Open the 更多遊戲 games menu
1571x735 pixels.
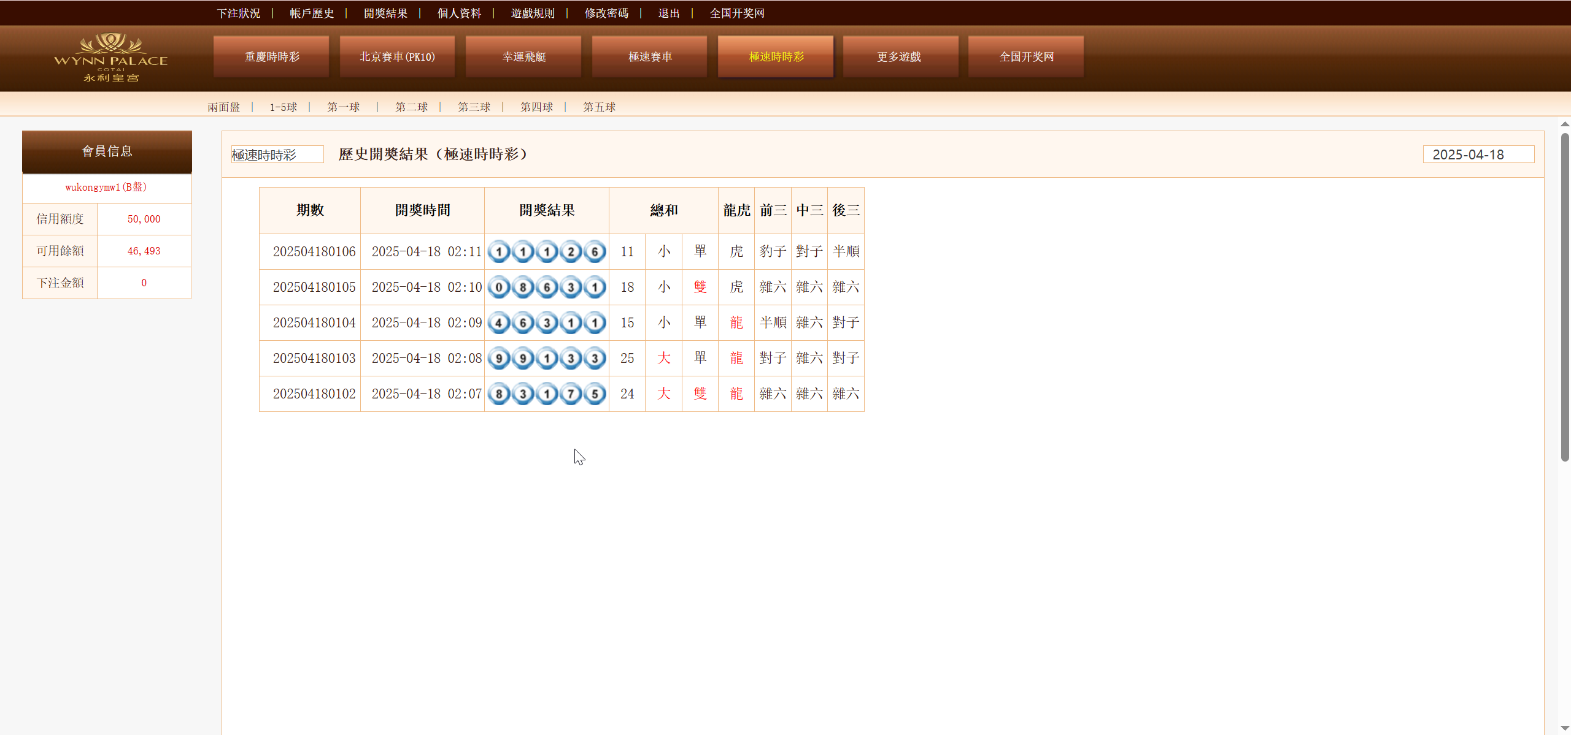tap(900, 57)
